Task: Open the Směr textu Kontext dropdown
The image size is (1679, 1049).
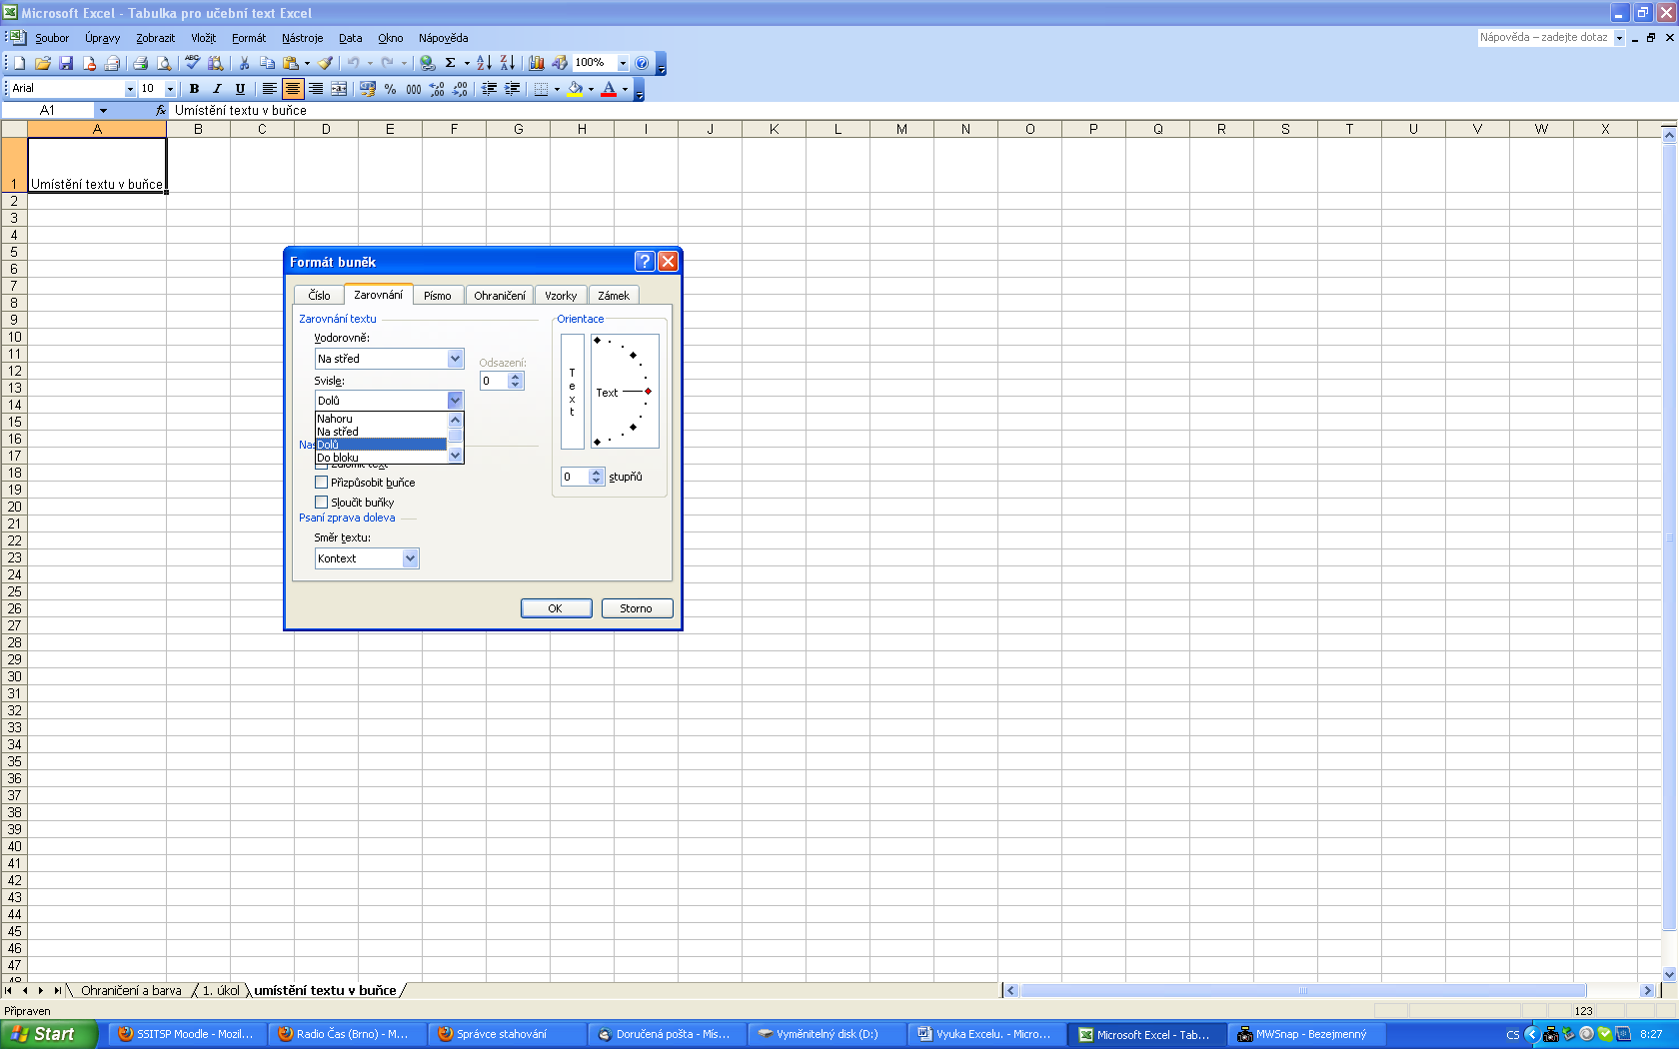Action: click(410, 558)
